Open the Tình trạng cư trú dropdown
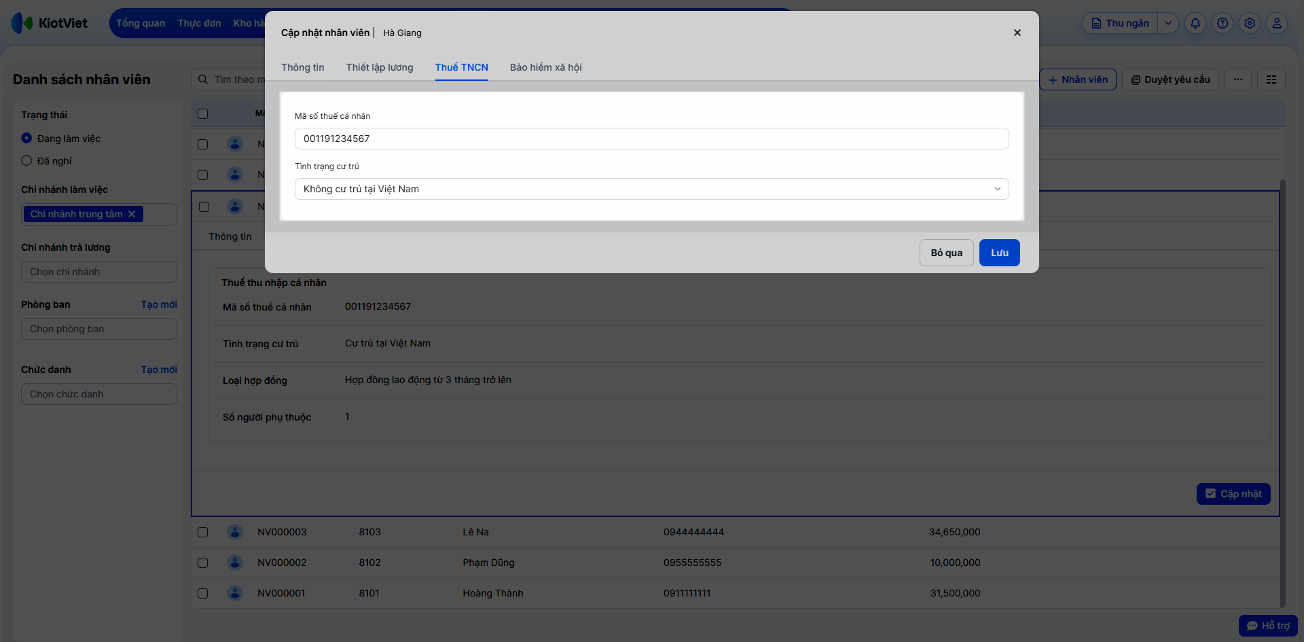1304x642 pixels. click(x=651, y=189)
